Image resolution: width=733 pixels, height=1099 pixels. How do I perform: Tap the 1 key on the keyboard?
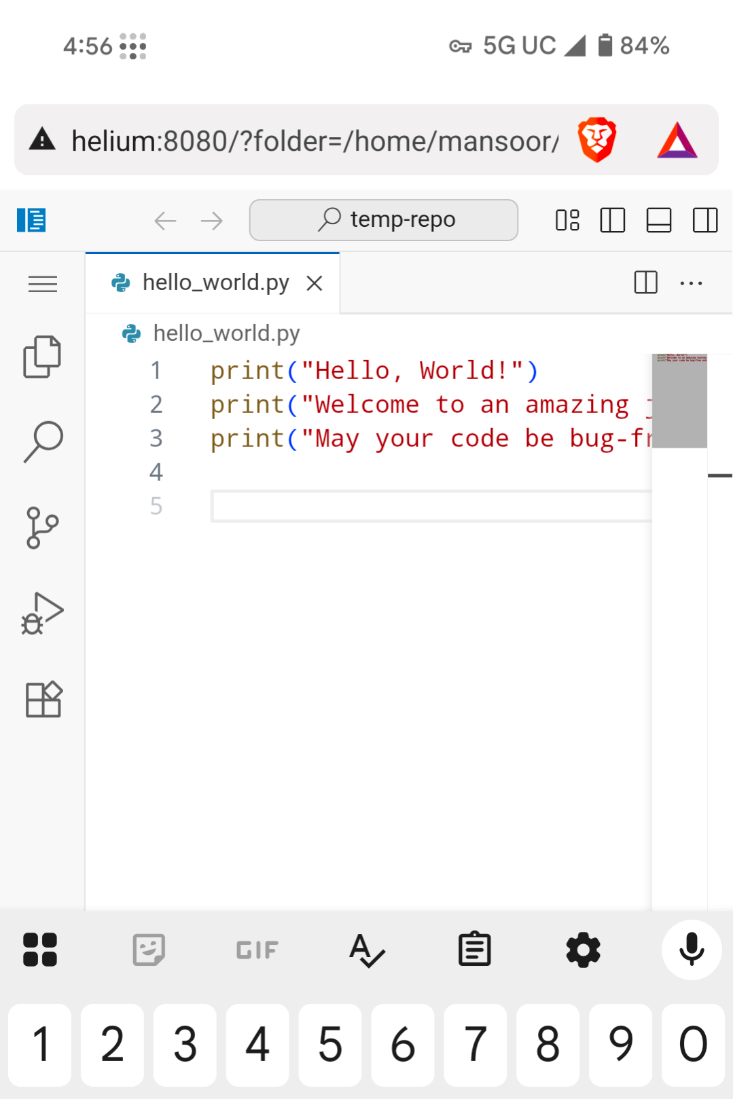pyautogui.click(x=40, y=1045)
